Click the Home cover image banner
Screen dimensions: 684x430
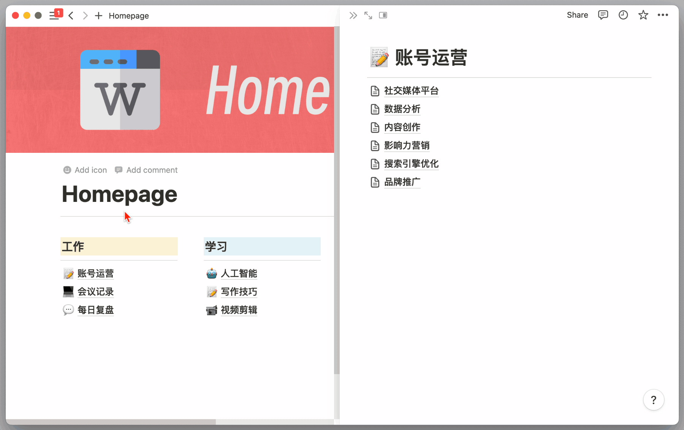click(x=170, y=90)
